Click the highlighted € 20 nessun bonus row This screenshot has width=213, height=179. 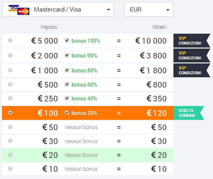[x=88, y=155]
